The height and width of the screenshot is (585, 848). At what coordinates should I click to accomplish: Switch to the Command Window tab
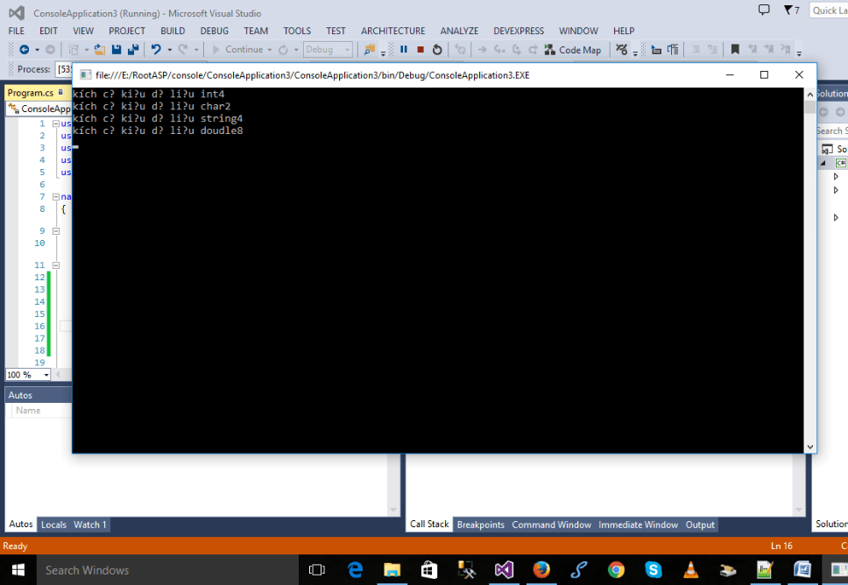click(552, 525)
